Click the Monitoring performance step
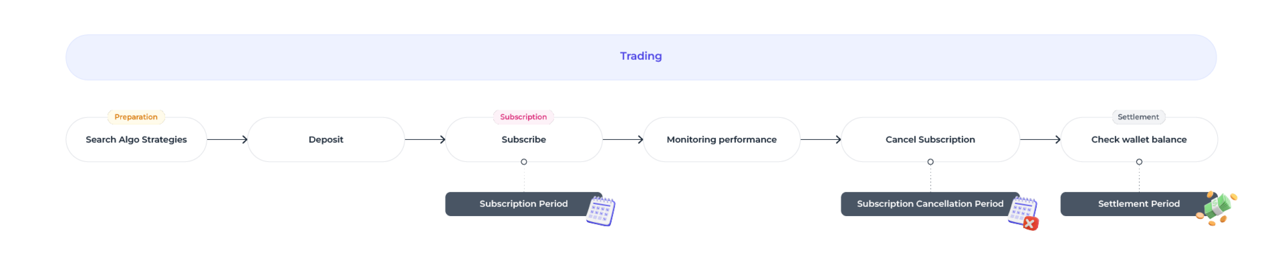 [722, 140]
